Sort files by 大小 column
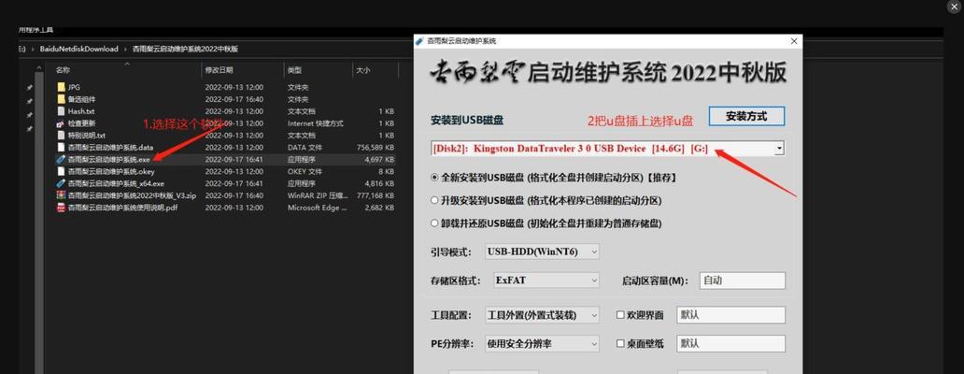Viewport: 964px width, 374px height. coord(362,70)
